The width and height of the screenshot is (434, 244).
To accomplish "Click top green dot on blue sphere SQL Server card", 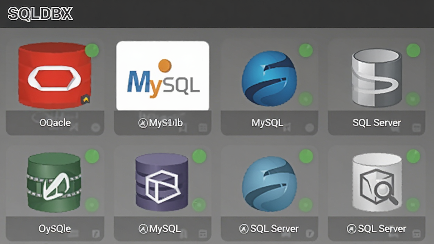I will point(306,156).
